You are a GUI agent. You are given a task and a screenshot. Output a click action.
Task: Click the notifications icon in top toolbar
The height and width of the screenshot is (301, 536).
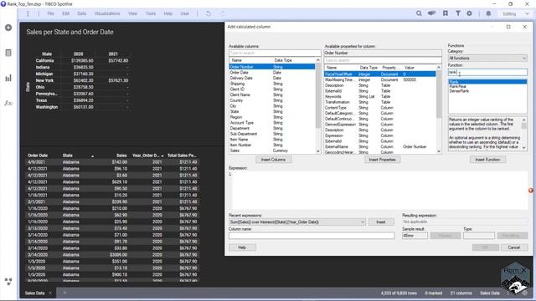point(488,13)
